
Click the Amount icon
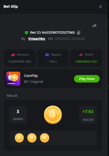click(x=13, y=55)
